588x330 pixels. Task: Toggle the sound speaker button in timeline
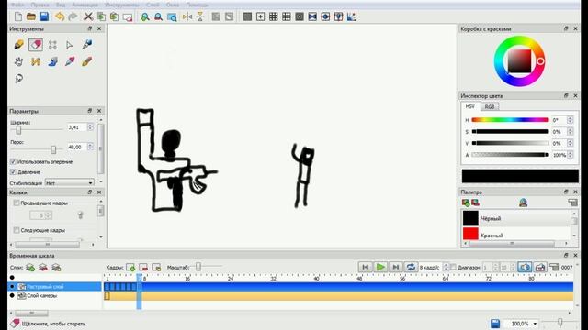525,267
